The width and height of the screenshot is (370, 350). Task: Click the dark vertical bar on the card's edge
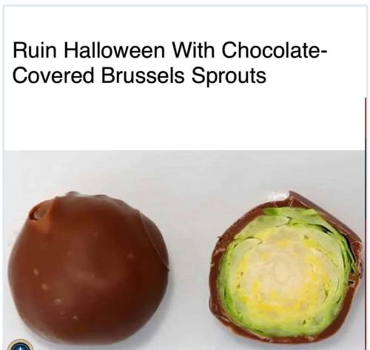click(366, 222)
